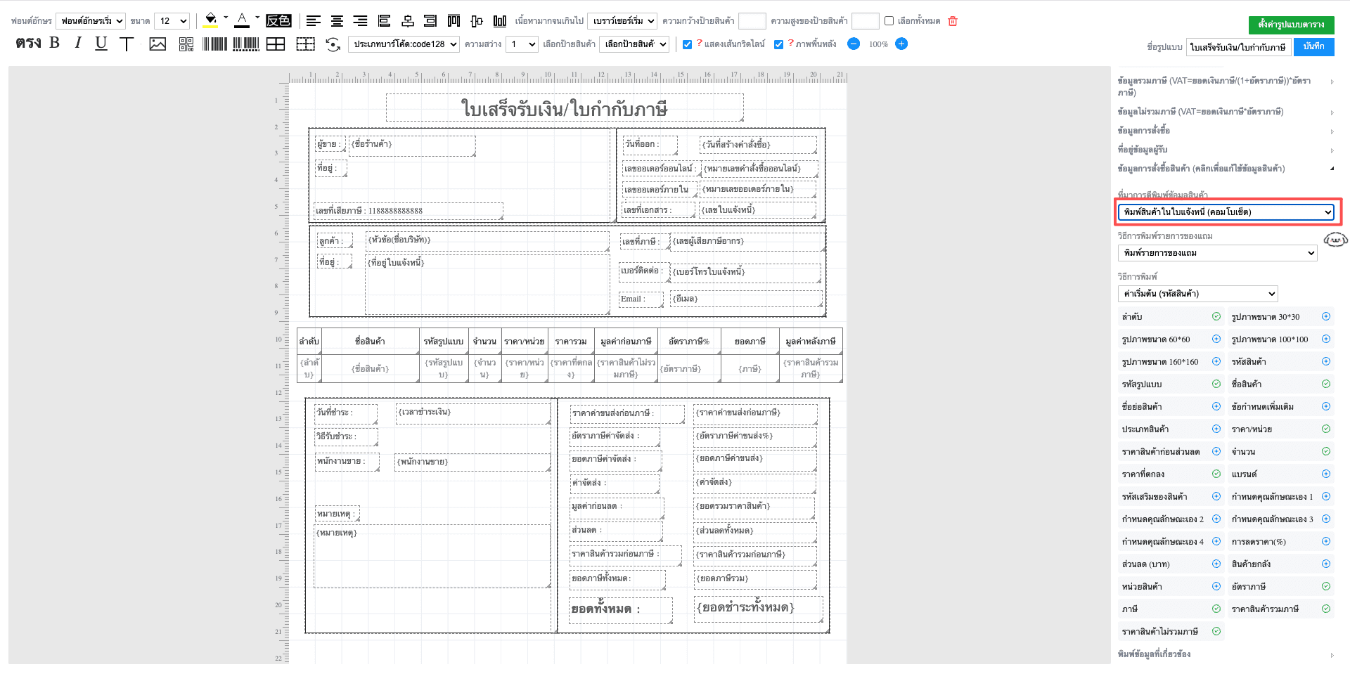The image size is (1350, 674).
Task: Click the blue บันทึก save button
Action: (x=1313, y=46)
